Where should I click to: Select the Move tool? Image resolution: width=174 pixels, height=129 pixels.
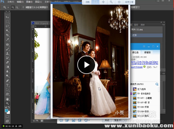[7, 17]
